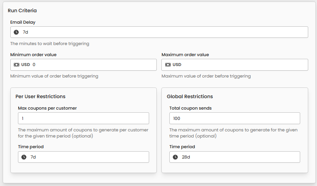The image size is (317, 186).
Task: Edit the Per User Restrictions Time period field
Action: 87,157
